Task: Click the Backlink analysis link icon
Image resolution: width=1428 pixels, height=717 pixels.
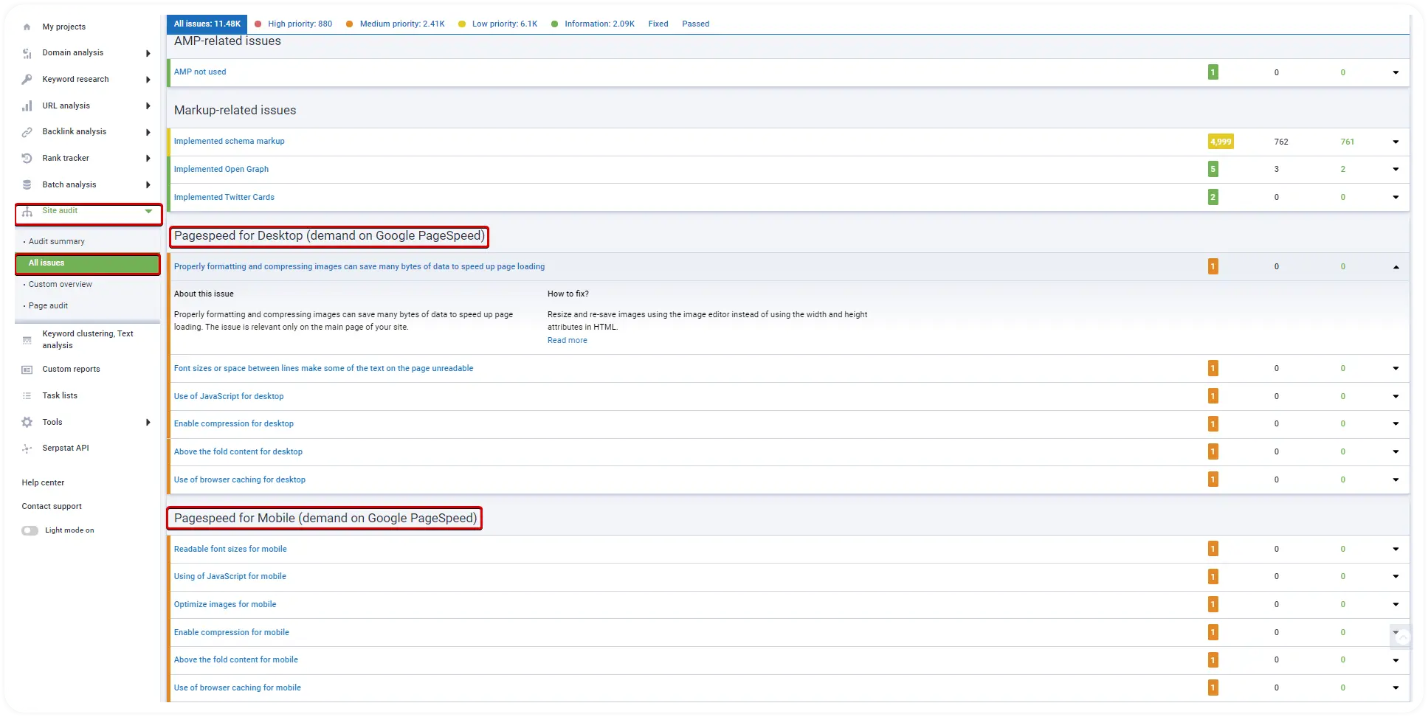Action: click(27, 132)
